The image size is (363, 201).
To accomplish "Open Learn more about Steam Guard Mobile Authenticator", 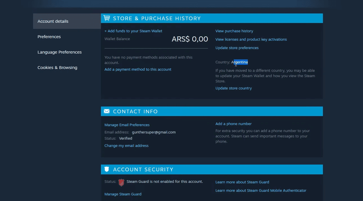I will click(x=261, y=191).
